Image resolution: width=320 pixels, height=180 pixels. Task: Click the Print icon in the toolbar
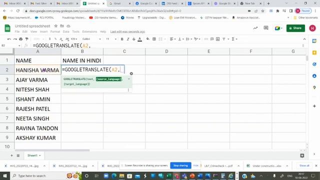pyautogui.click(x=21, y=39)
